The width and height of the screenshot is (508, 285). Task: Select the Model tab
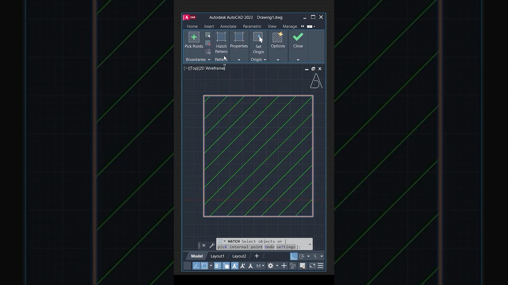point(197,256)
